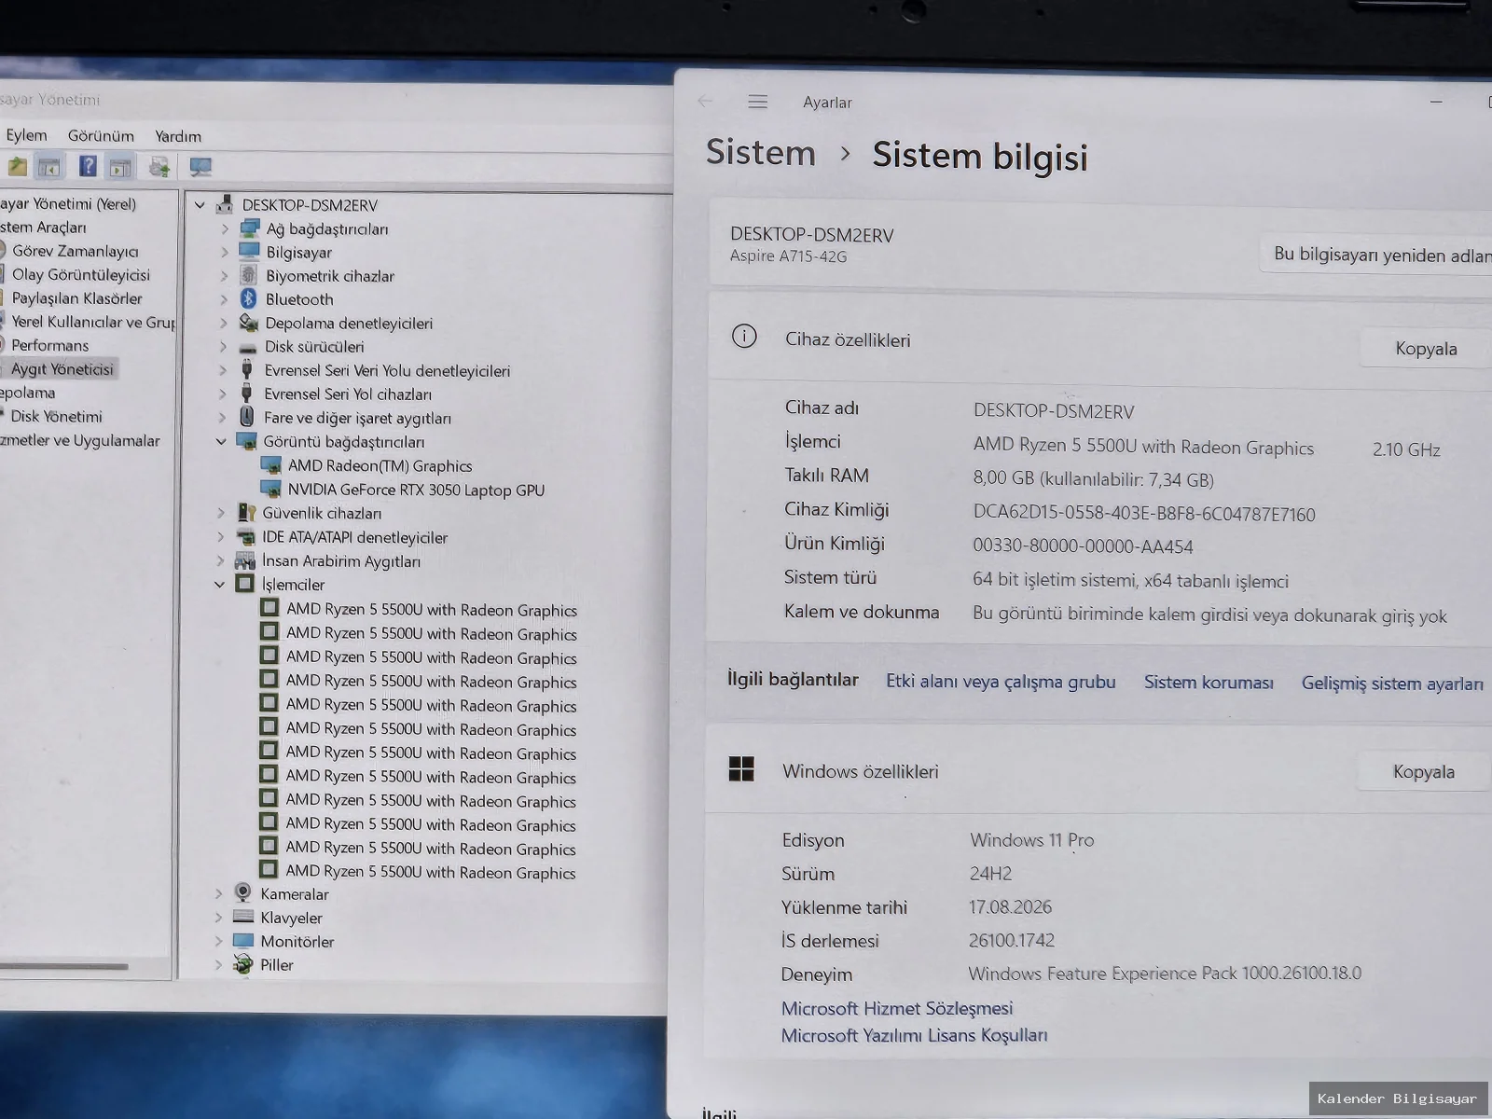This screenshot has height=1119, width=1492.
Task: Open the Sistem koruması link
Action: coord(1209,683)
